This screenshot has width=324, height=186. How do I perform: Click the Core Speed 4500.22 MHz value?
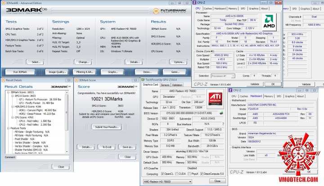coord(221,55)
